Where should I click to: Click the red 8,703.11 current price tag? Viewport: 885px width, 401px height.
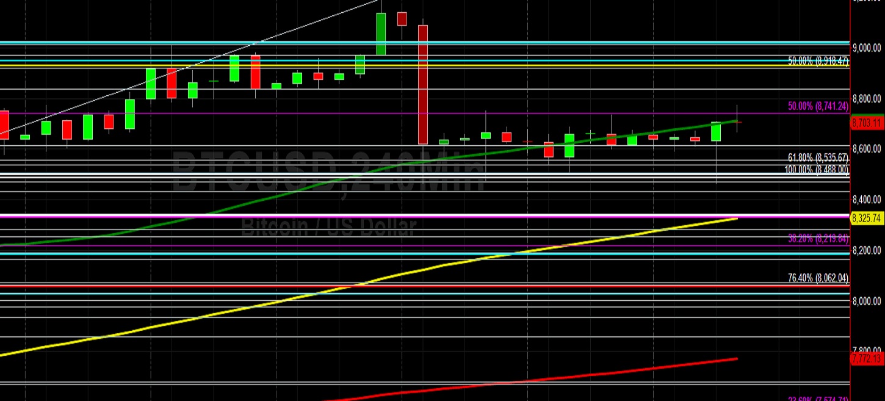point(867,123)
